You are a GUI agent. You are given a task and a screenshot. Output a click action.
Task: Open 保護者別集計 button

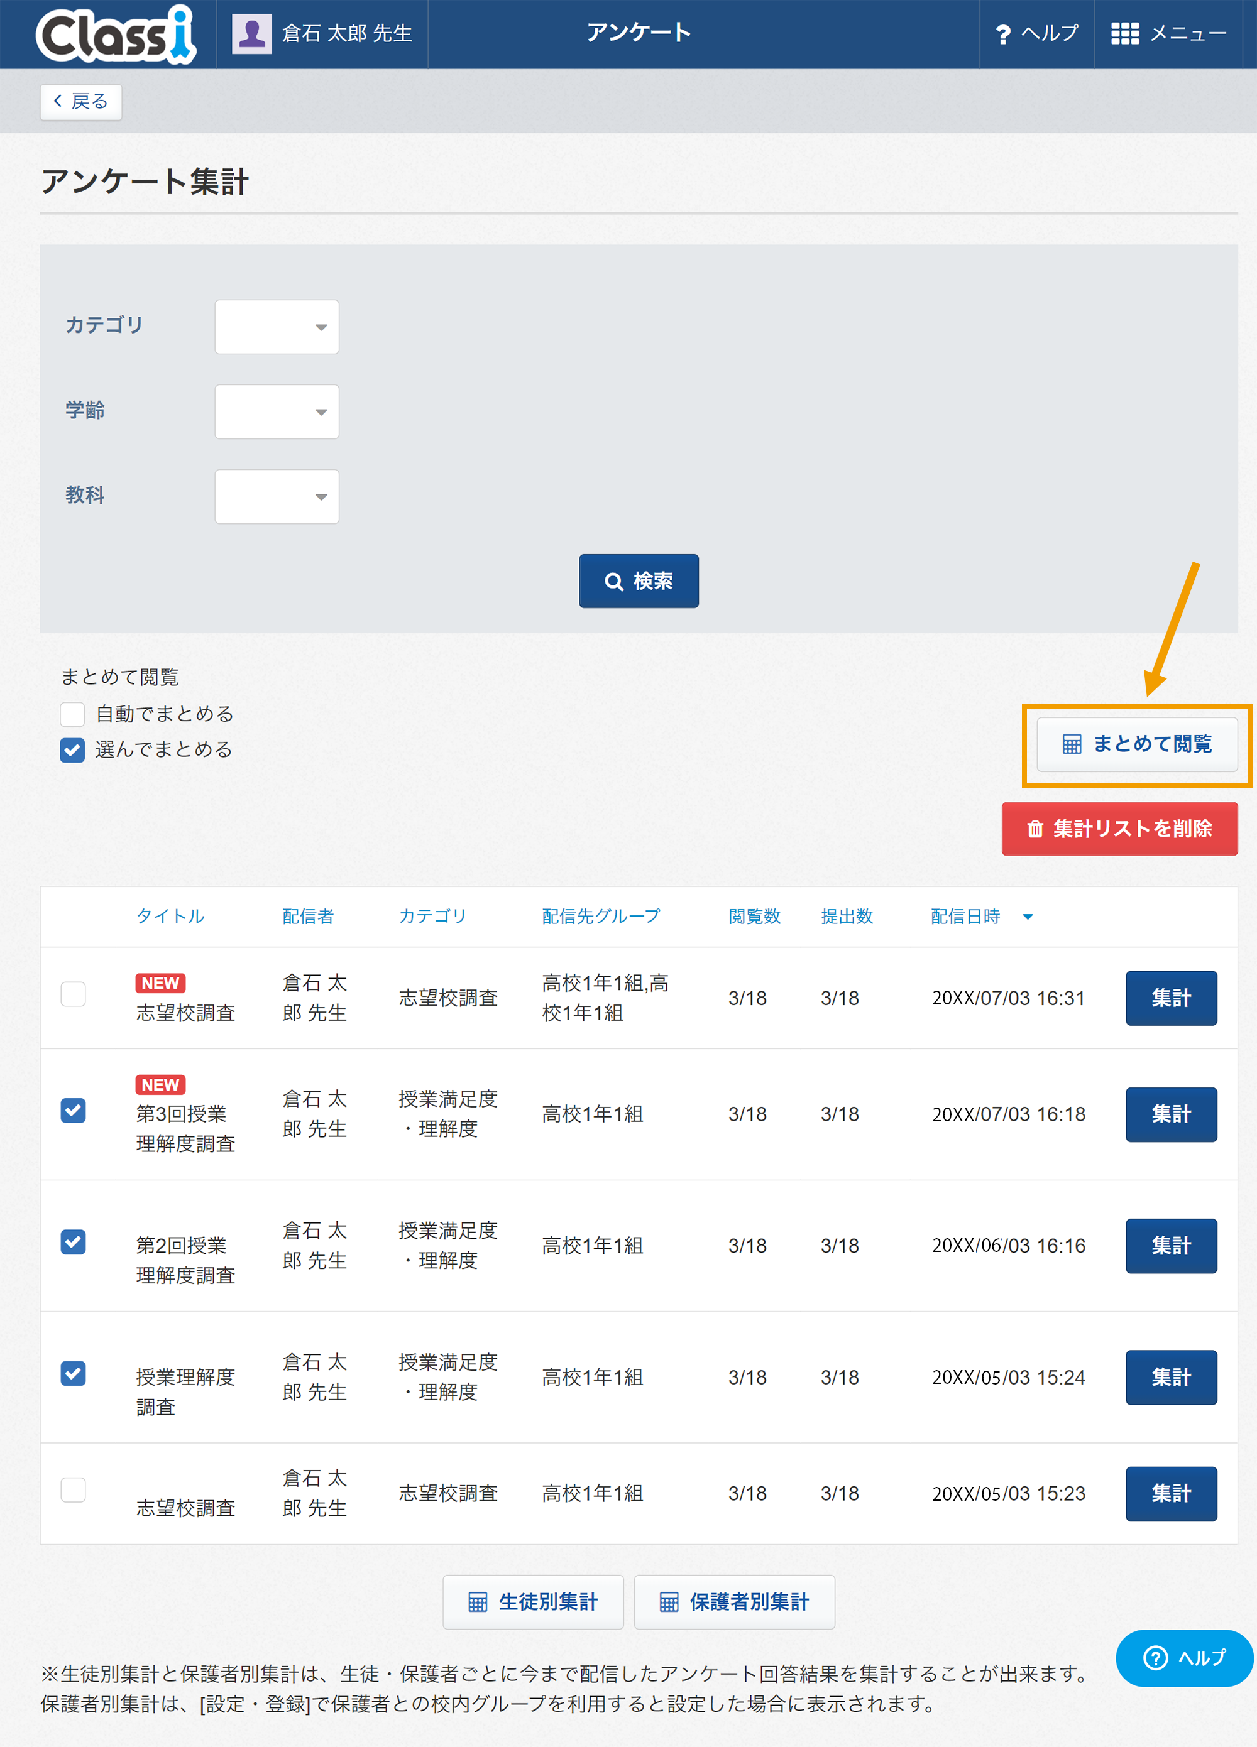[x=733, y=1602]
